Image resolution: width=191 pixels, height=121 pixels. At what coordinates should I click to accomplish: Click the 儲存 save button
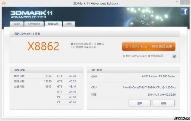click(x=164, y=103)
